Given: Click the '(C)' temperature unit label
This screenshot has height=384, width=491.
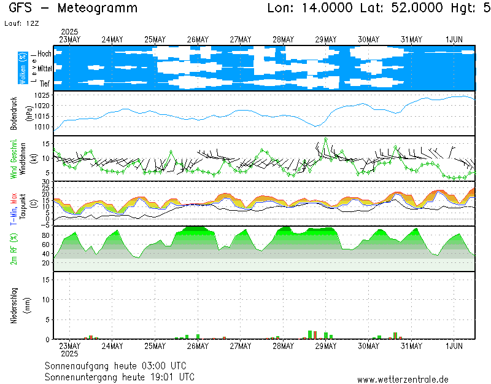Looking at the screenshot, I should pyautogui.click(x=34, y=204).
